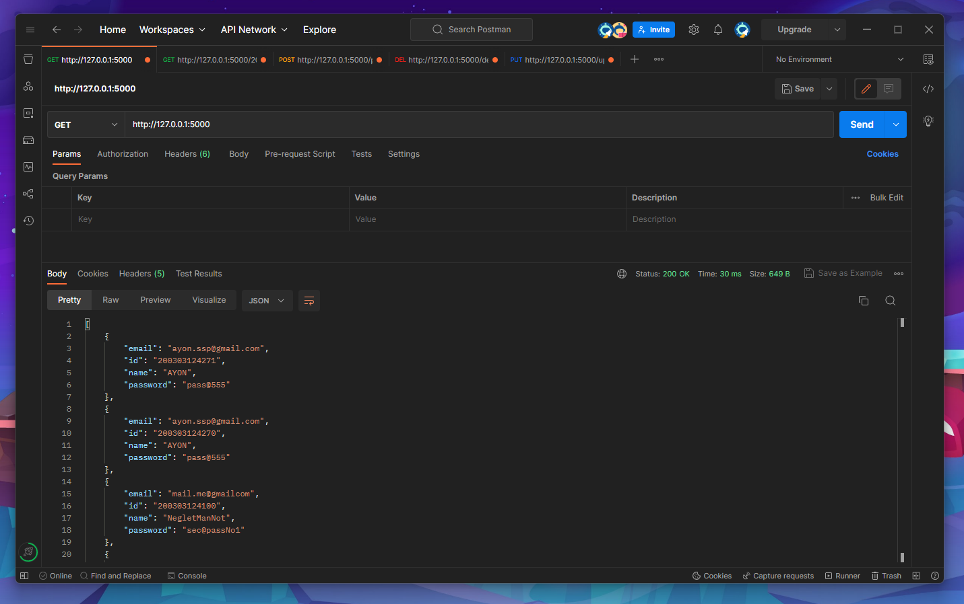964x604 pixels.
Task: Copy the response body to clipboard
Action: tap(864, 301)
